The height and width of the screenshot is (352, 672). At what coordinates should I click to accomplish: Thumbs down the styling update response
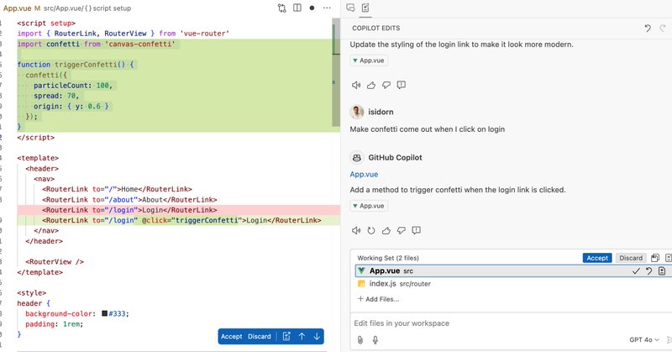click(x=386, y=85)
